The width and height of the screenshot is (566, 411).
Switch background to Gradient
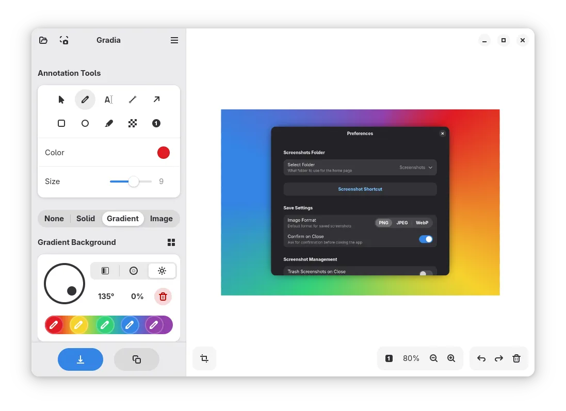123,219
